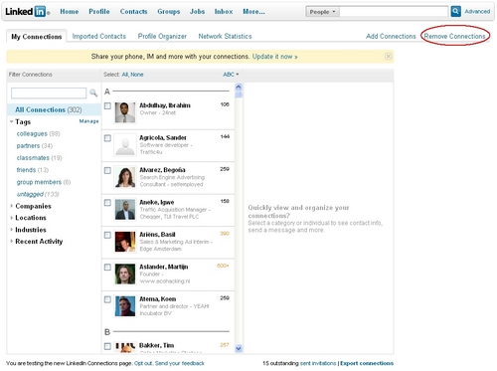The height and width of the screenshot is (371, 497).
Task: Tick checkbox for Agricola, Sander
Action: point(107,138)
